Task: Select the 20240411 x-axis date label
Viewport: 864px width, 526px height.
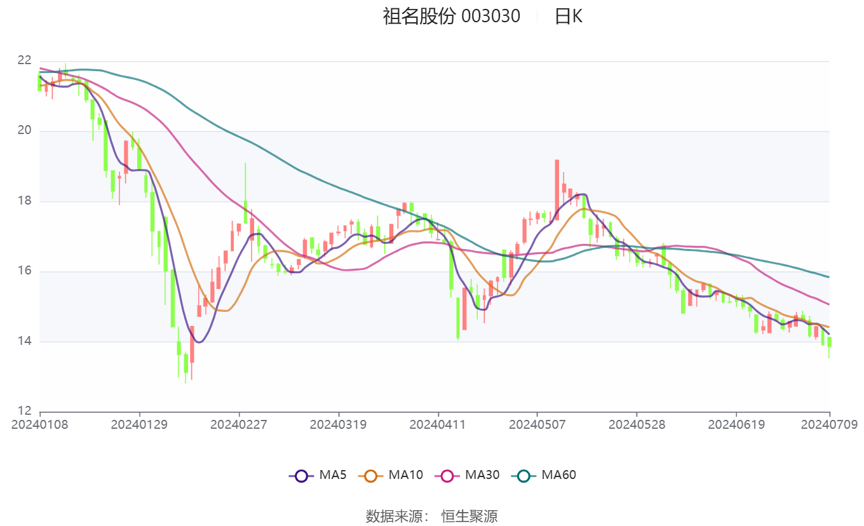Action: coord(438,424)
